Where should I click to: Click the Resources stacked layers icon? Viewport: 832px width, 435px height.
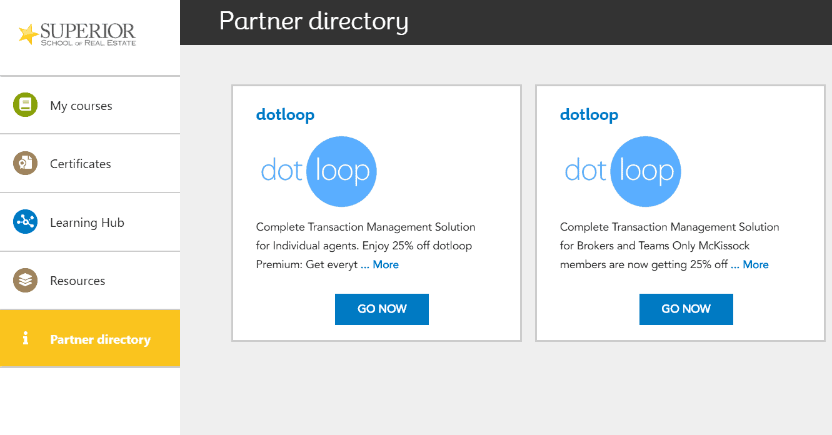[x=25, y=281]
